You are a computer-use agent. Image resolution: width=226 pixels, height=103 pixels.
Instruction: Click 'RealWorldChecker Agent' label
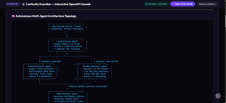pyautogui.click(x=95, y=66)
